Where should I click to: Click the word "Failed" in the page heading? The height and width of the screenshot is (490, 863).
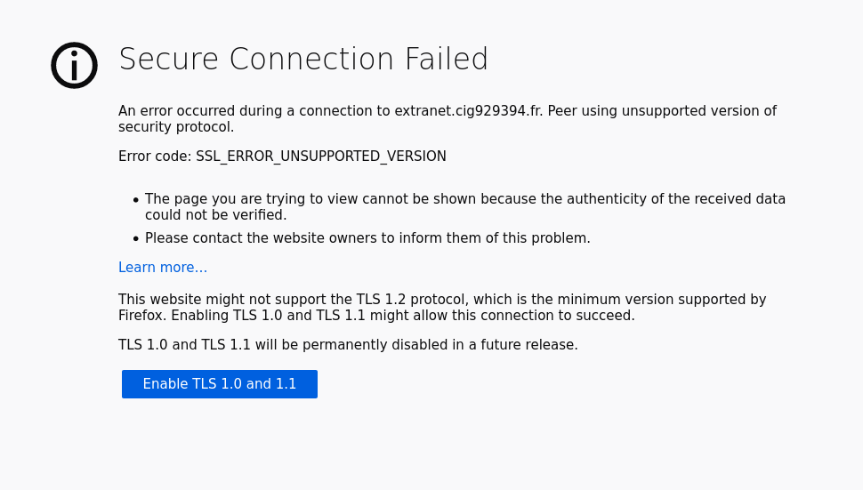tap(447, 60)
